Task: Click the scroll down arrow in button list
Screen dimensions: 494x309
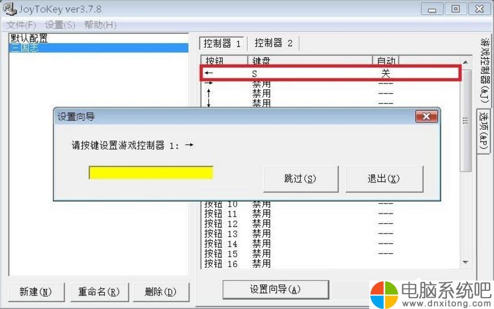Action: [x=466, y=262]
